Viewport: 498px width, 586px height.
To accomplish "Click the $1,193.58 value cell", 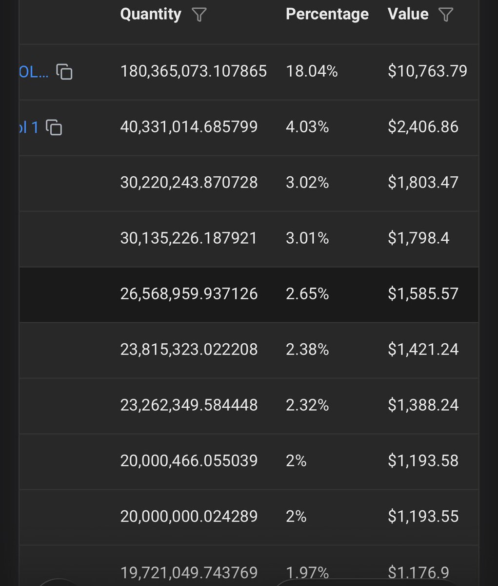I will [423, 461].
